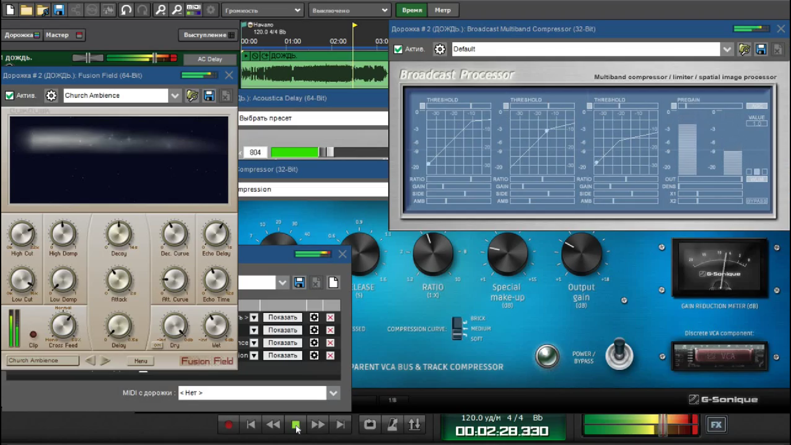Save the Broadcast Compressor preset with floppy icon
This screenshot has height=445, width=791.
point(761,49)
